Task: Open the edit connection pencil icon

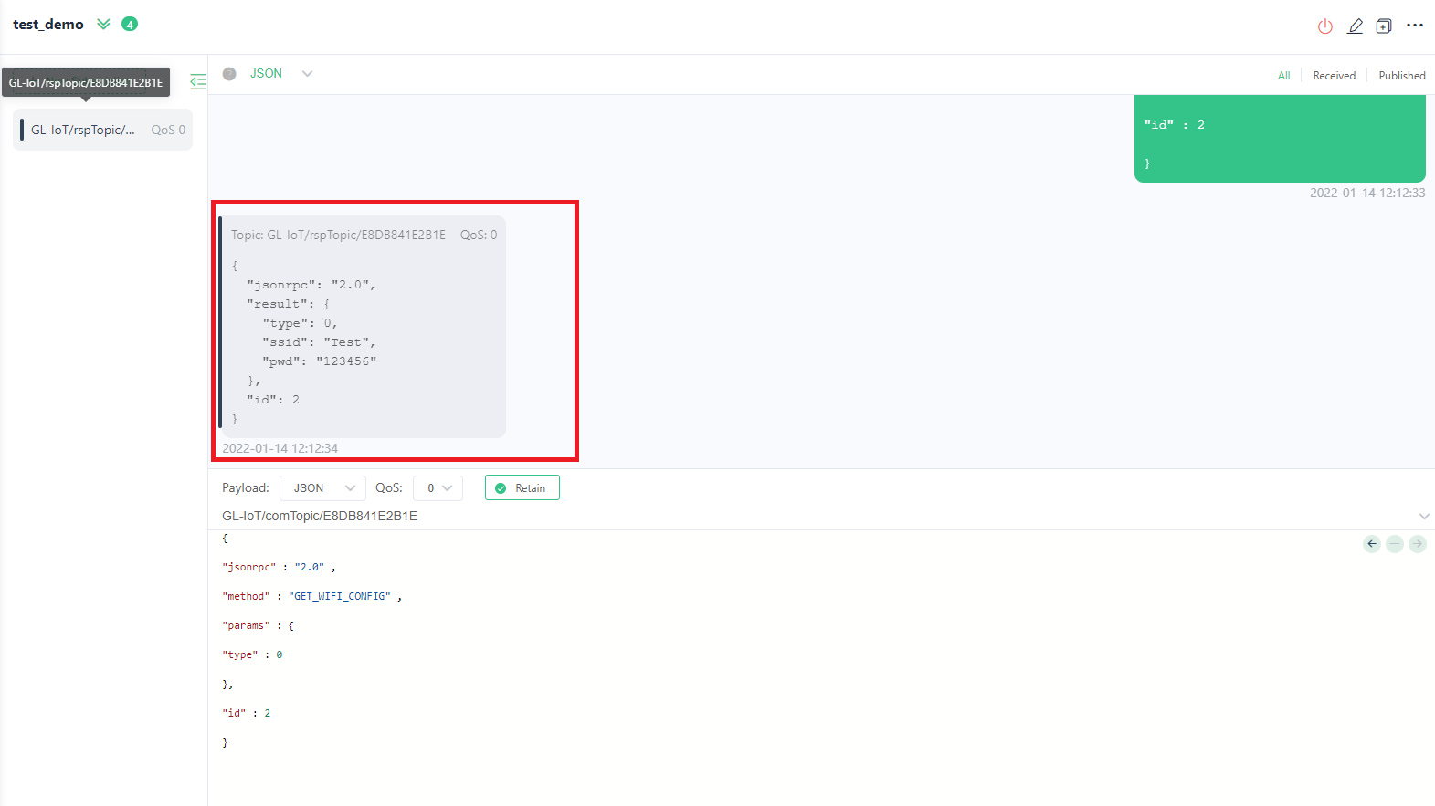Action: point(1355,26)
